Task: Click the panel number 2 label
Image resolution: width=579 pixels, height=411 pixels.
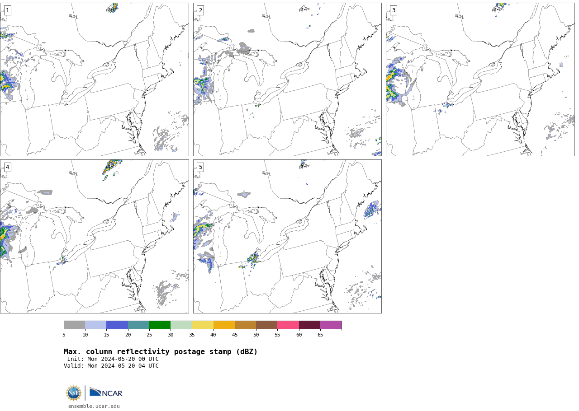Action: point(200,10)
